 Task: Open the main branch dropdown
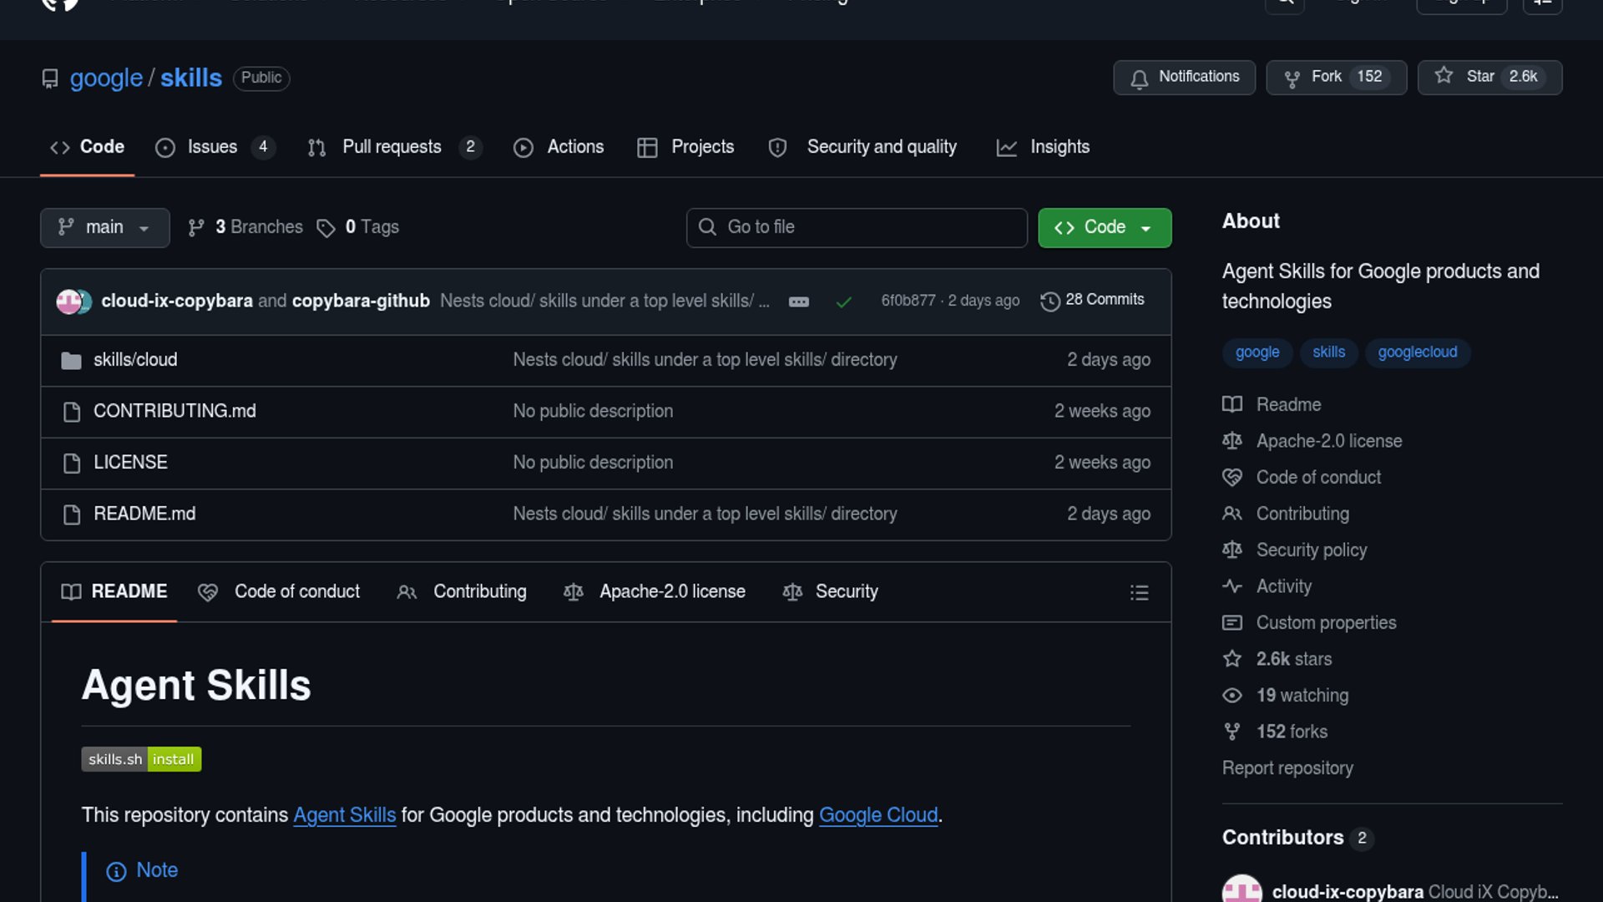pos(104,227)
